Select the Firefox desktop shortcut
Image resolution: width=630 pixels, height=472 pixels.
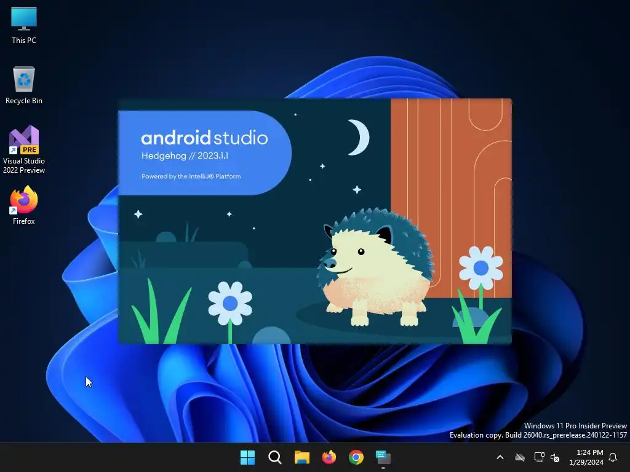(x=24, y=205)
